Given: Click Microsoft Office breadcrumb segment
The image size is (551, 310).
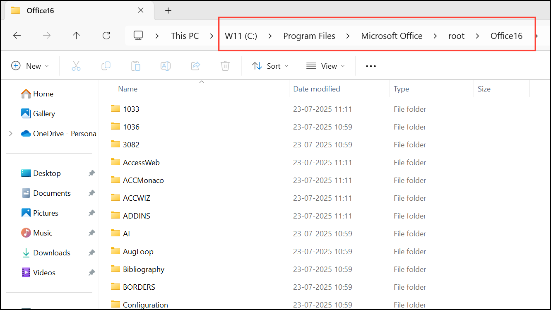Looking at the screenshot, I should [x=392, y=36].
